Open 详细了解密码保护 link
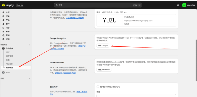Viewport: 197px width, 97px height. click(68, 93)
